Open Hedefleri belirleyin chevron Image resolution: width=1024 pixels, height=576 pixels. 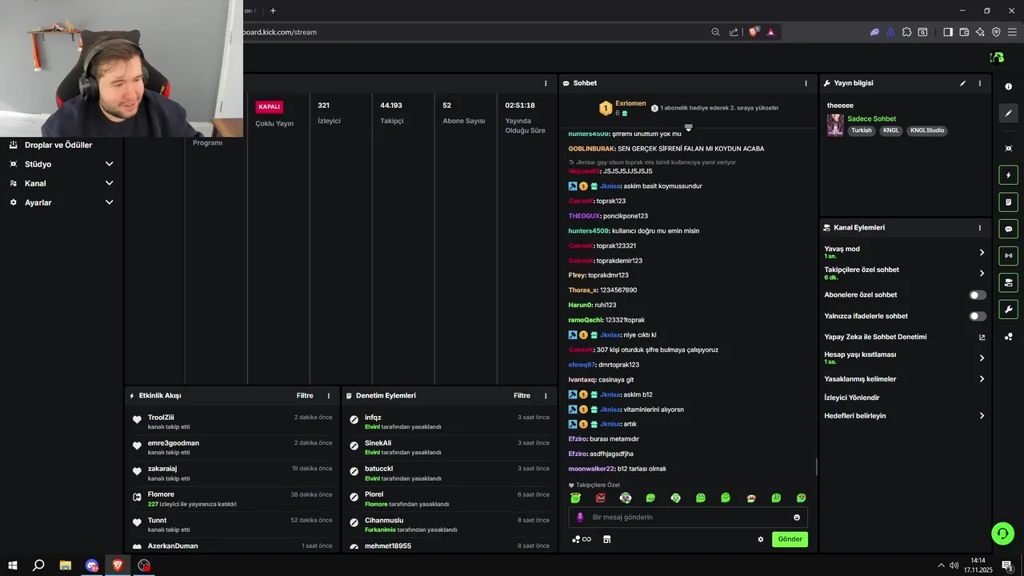pyautogui.click(x=982, y=416)
